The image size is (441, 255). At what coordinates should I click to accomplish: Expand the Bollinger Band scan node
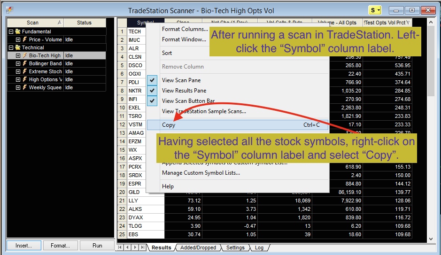pos(18,63)
